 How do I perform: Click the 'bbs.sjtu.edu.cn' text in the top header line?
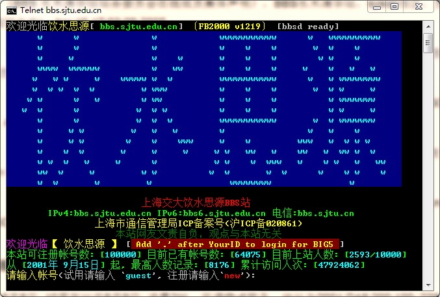click(x=138, y=27)
